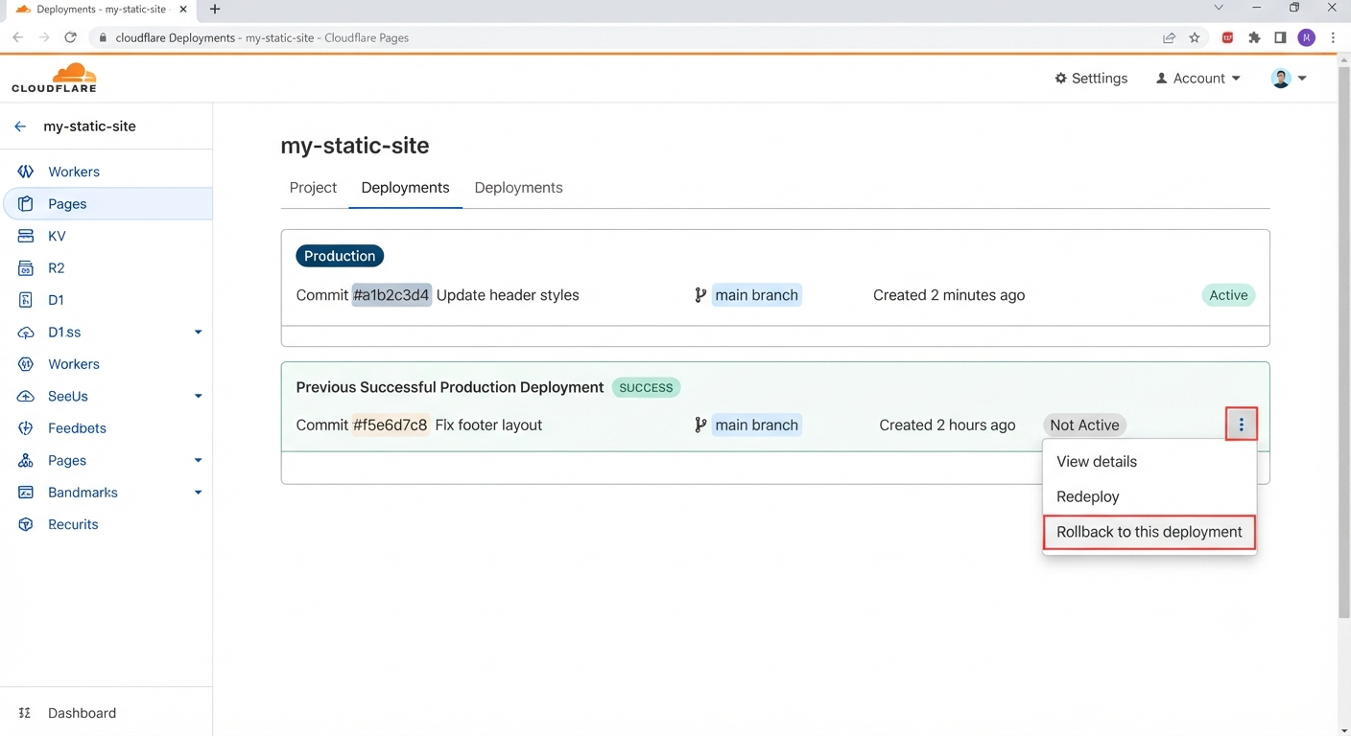Bookmark this page with the star icon
This screenshot has width=1351, height=736.
click(1195, 37)
